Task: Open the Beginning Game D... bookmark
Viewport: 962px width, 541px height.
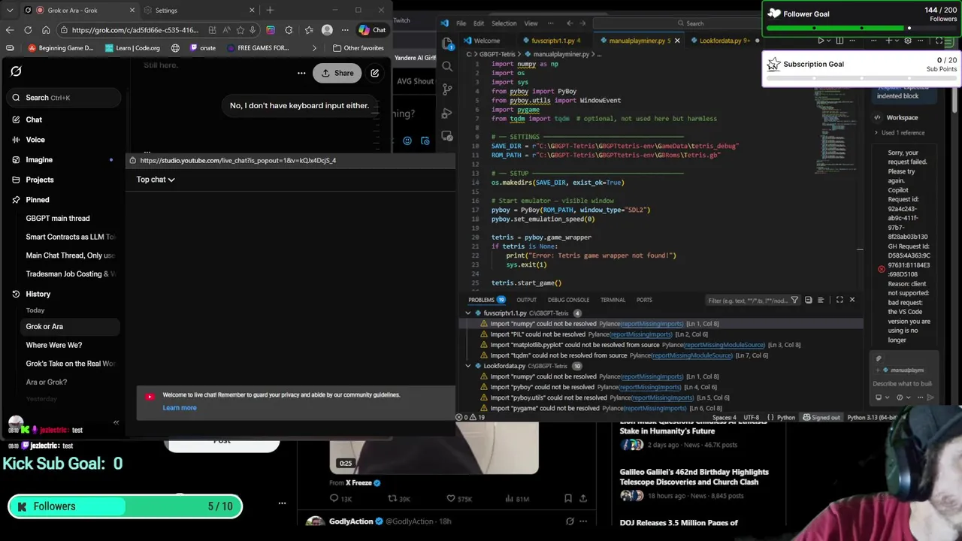Action: [x=62, y=48]
